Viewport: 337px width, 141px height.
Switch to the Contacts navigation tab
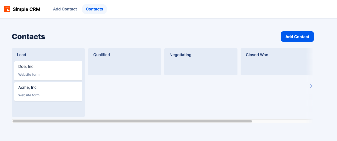(x=94, y=9)
